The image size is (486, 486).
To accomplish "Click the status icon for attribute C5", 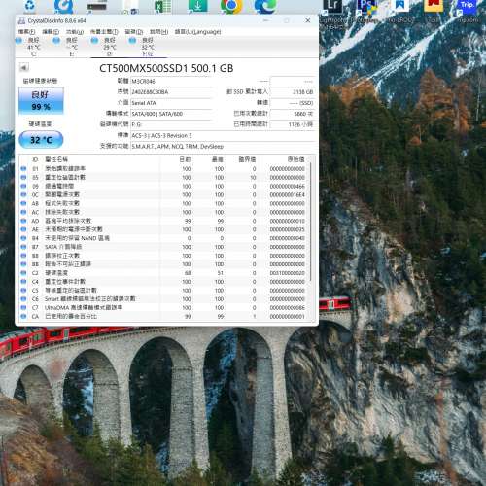I will pos(23,291).
